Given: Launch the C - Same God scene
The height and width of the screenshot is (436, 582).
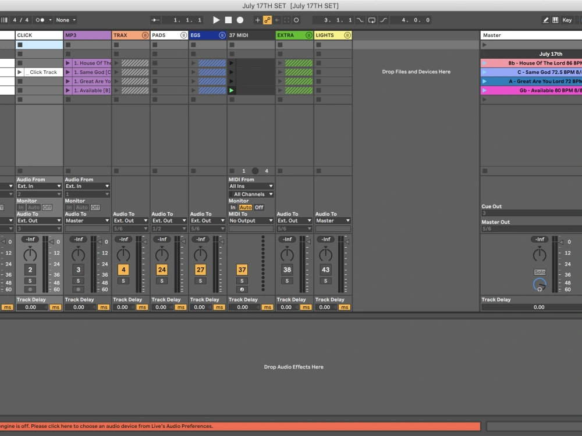Looking at the screenshot, I should point(484,72).
